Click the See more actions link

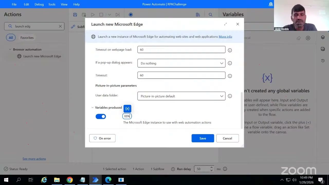(34, 159)
